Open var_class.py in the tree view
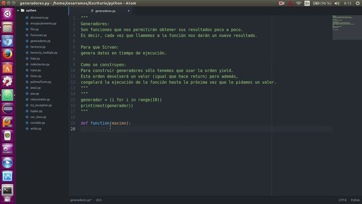 (x=38, y=117)
